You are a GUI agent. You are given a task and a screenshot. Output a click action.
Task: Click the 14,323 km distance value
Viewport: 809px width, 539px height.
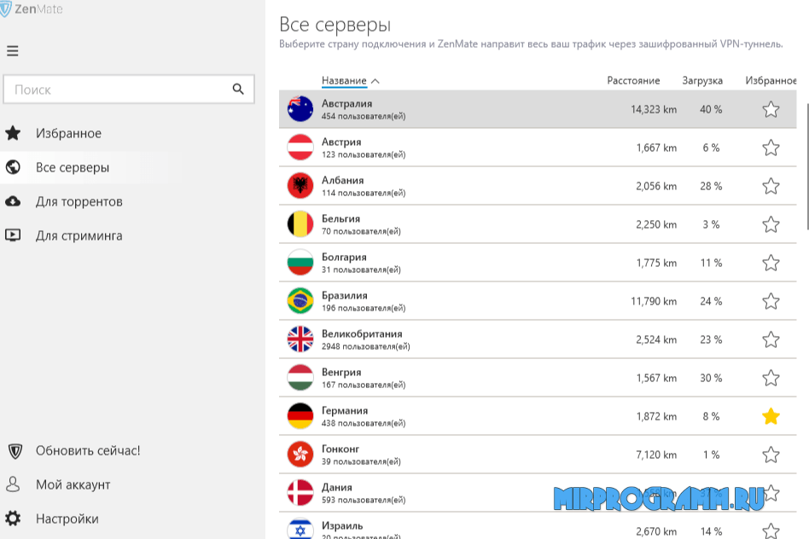click(x=653, y=109)
